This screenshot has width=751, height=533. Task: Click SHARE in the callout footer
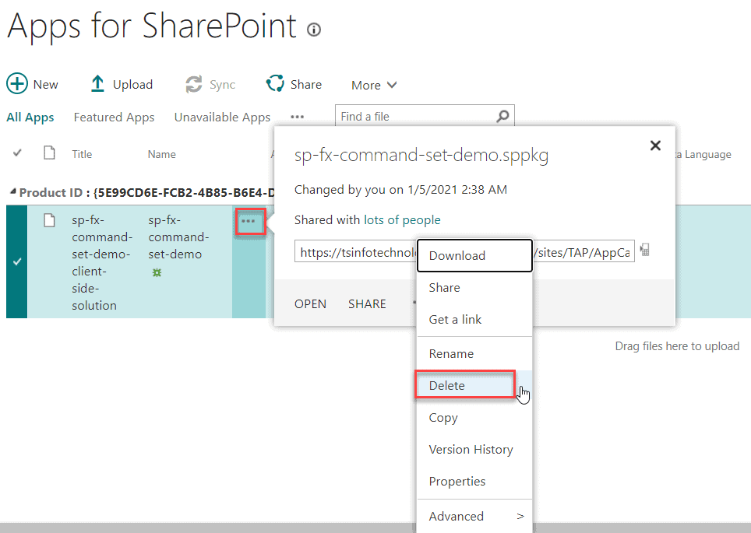[367, 303]
